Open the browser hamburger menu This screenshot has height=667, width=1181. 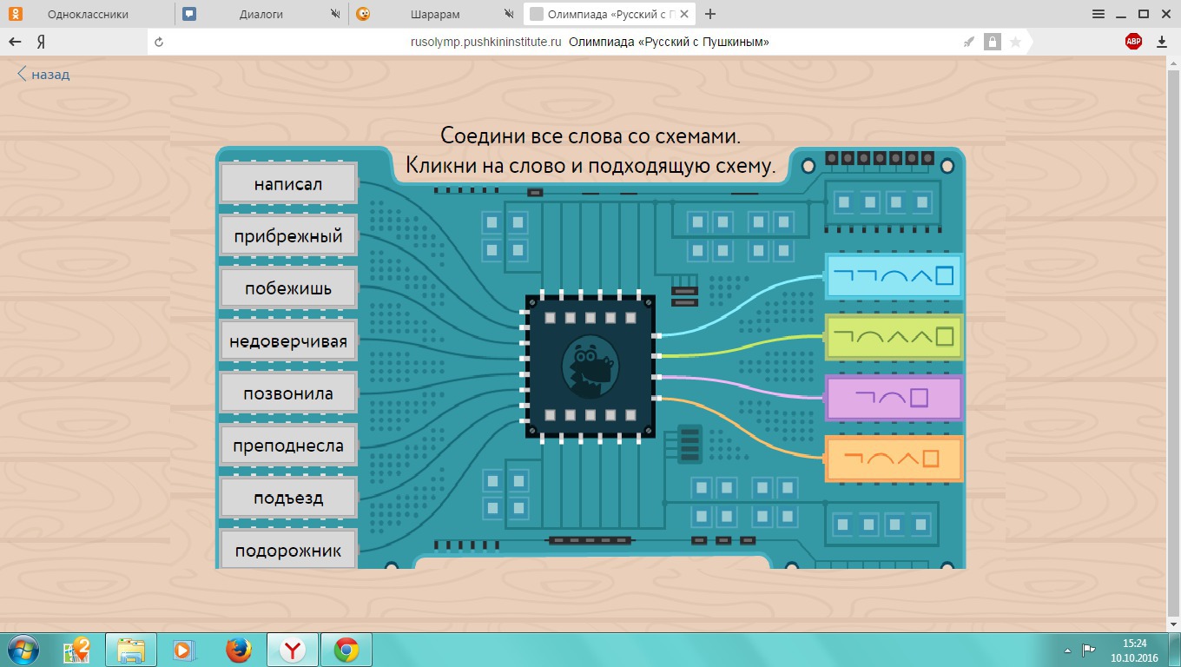[1099, 14]
